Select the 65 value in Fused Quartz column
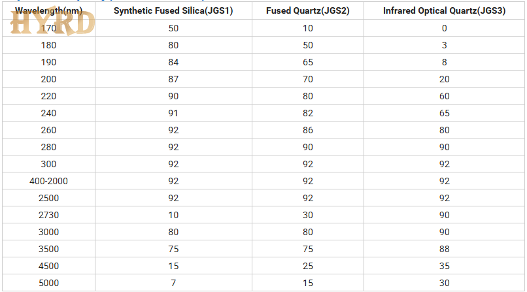This screenshot has height=292, width=527. pyautogui.click(x=308, y=62)
